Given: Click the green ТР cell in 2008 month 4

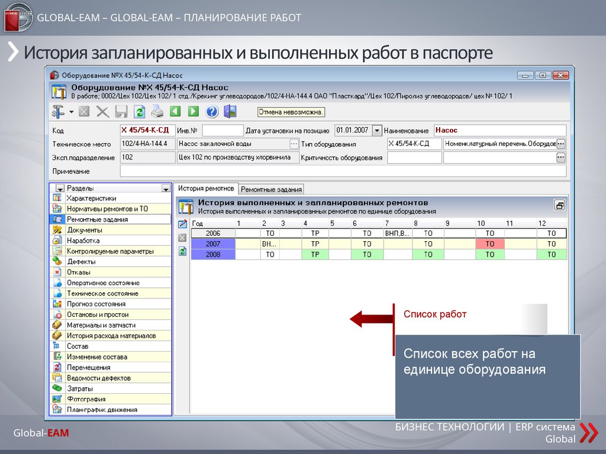Looking at the screenshot, I should (x=315, y=254).
